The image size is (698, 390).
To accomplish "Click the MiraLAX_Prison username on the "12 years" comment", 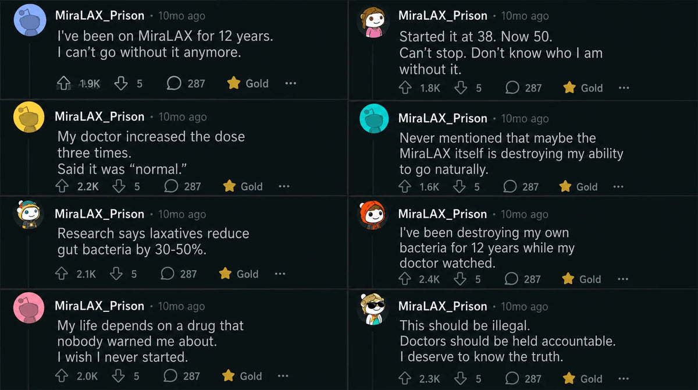I will point(99,16).
